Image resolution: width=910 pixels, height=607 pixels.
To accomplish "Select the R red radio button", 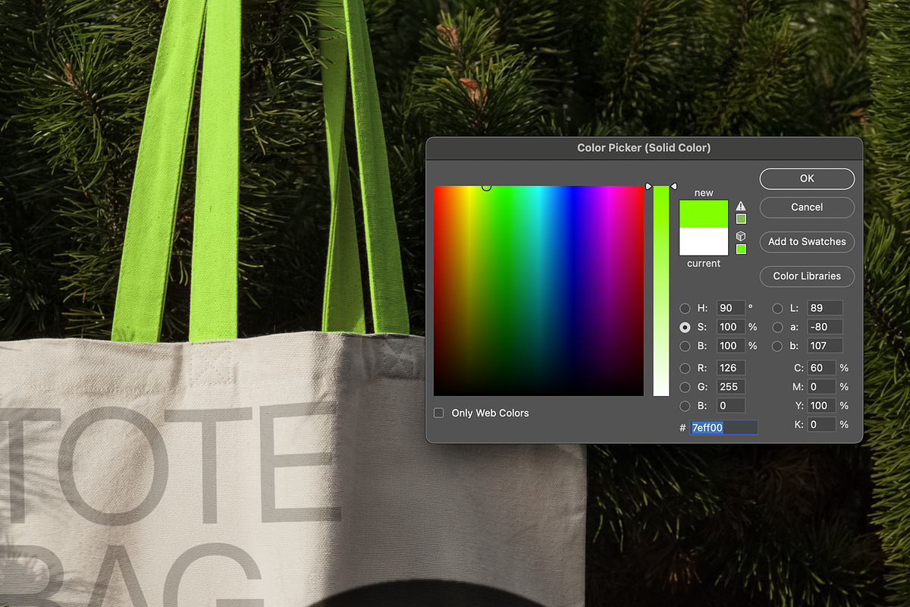I will pyautogui.click(x=685, y=368).
